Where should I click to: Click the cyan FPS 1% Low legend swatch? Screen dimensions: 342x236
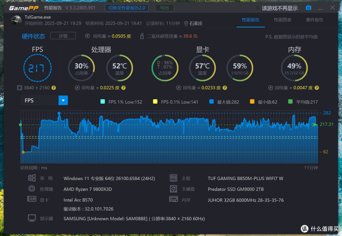(103, 101)
